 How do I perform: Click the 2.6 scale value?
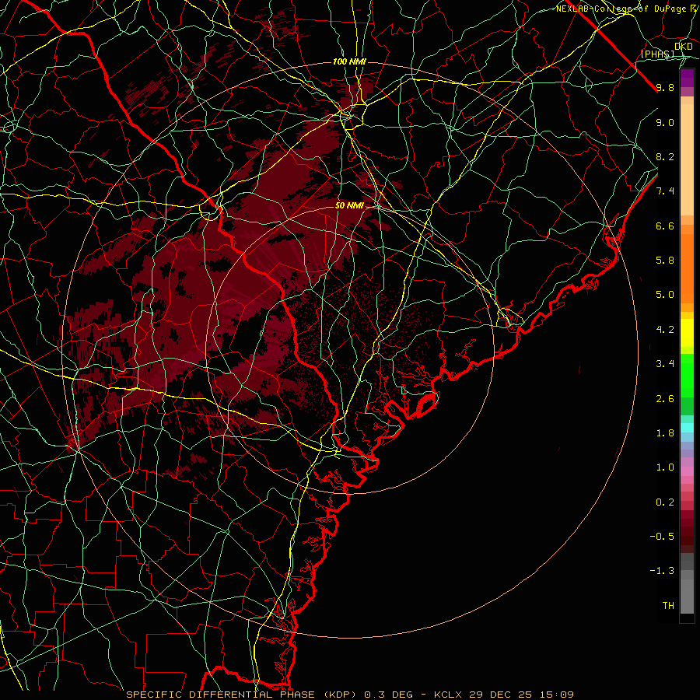tap(665, 399)
